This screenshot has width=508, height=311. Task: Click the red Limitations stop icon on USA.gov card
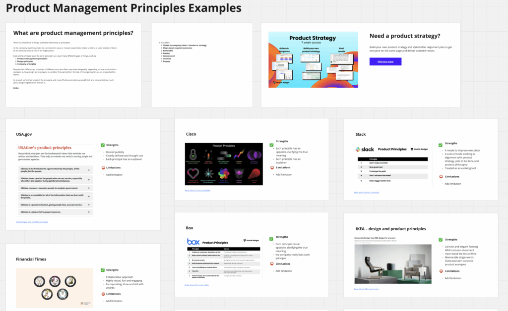tap(103, 168)
